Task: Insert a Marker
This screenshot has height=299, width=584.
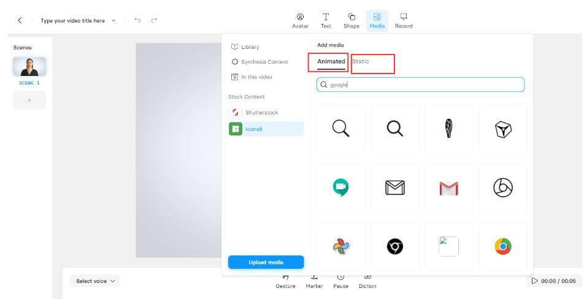Action: [x=314, y=282]
